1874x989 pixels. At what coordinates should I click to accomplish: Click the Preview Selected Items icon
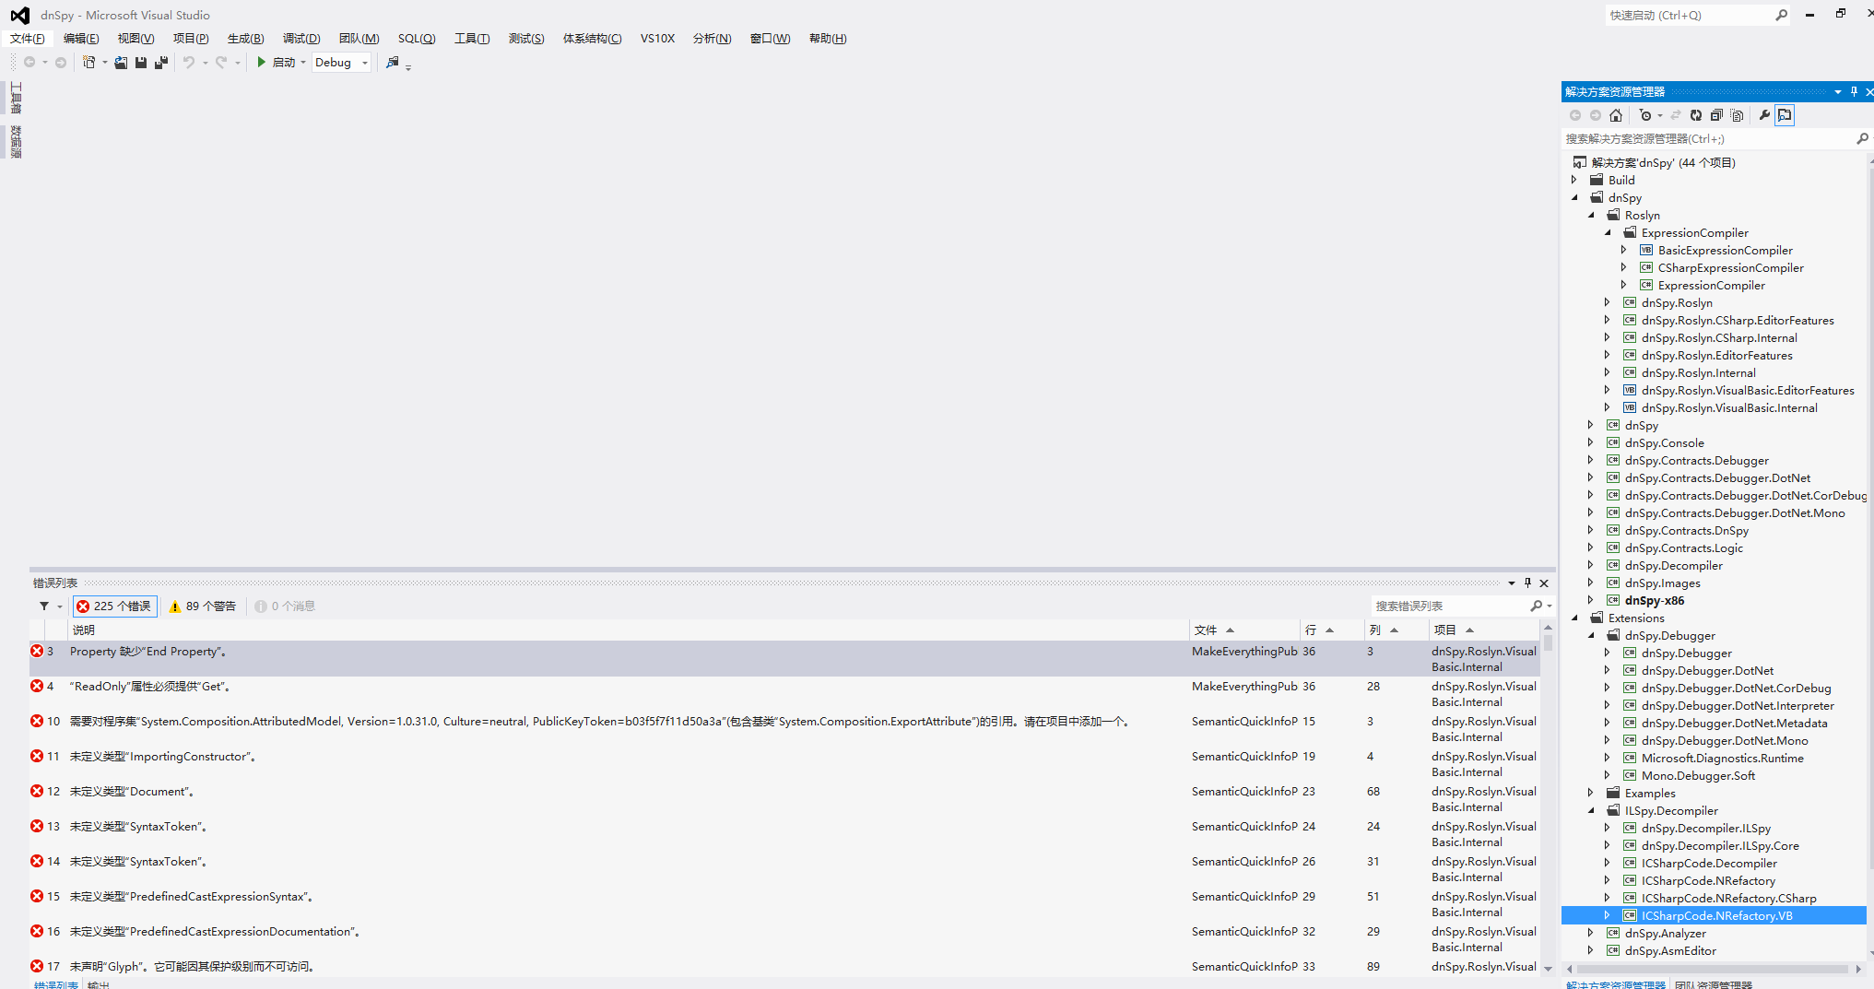1785,115
